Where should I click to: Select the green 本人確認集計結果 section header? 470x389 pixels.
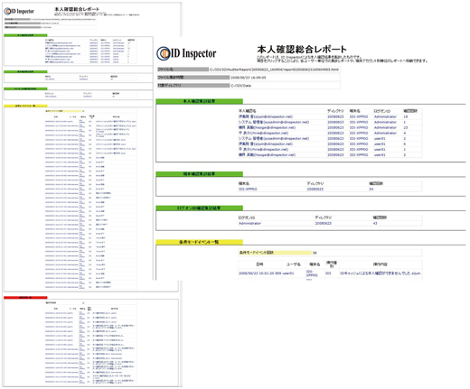tap(199, 101)
